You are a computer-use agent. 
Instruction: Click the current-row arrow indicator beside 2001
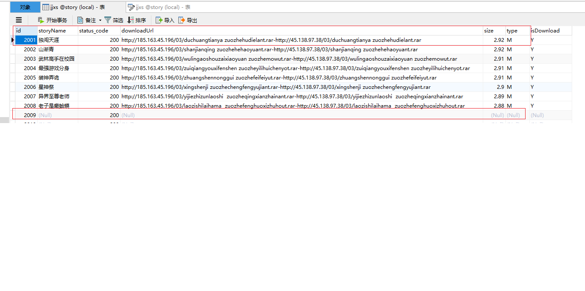tap(12, 40)
